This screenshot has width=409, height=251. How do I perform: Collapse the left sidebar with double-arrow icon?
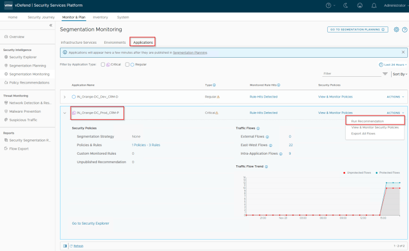pyautogui.click(x=51, y=25)
